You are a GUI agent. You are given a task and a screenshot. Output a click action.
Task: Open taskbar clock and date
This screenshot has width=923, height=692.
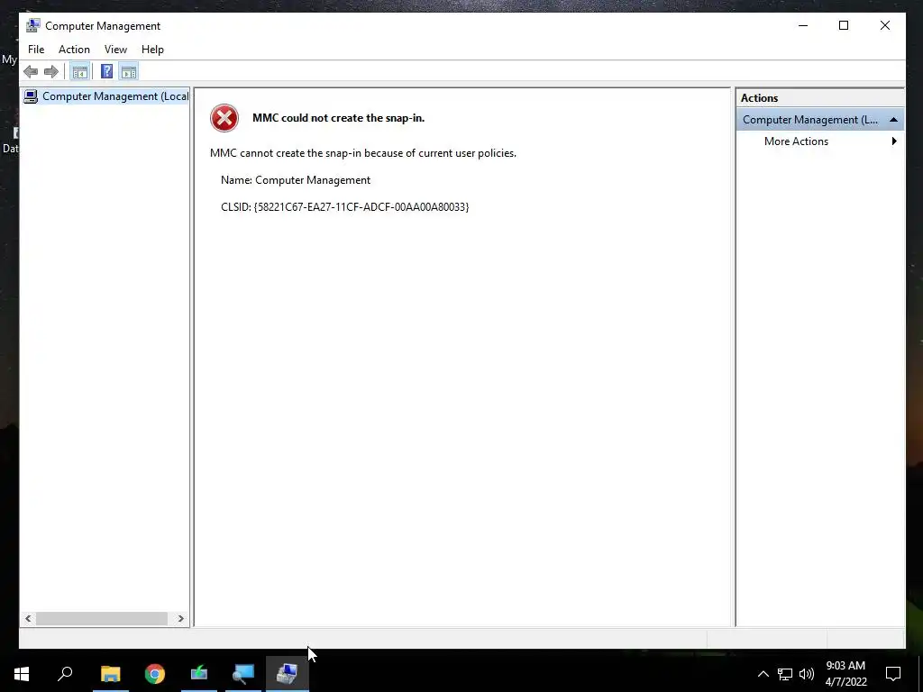(x=845, y=674)
